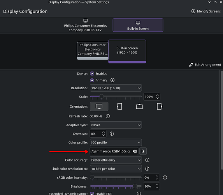Viewport: 223px width, 195px height.
Task: Click the Built-in Screen thumbnail in arrangement
Action: (x=127, y=51)
